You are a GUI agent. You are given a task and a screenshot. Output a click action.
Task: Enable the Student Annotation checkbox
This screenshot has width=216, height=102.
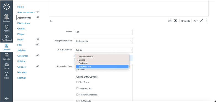click(77, 95)
